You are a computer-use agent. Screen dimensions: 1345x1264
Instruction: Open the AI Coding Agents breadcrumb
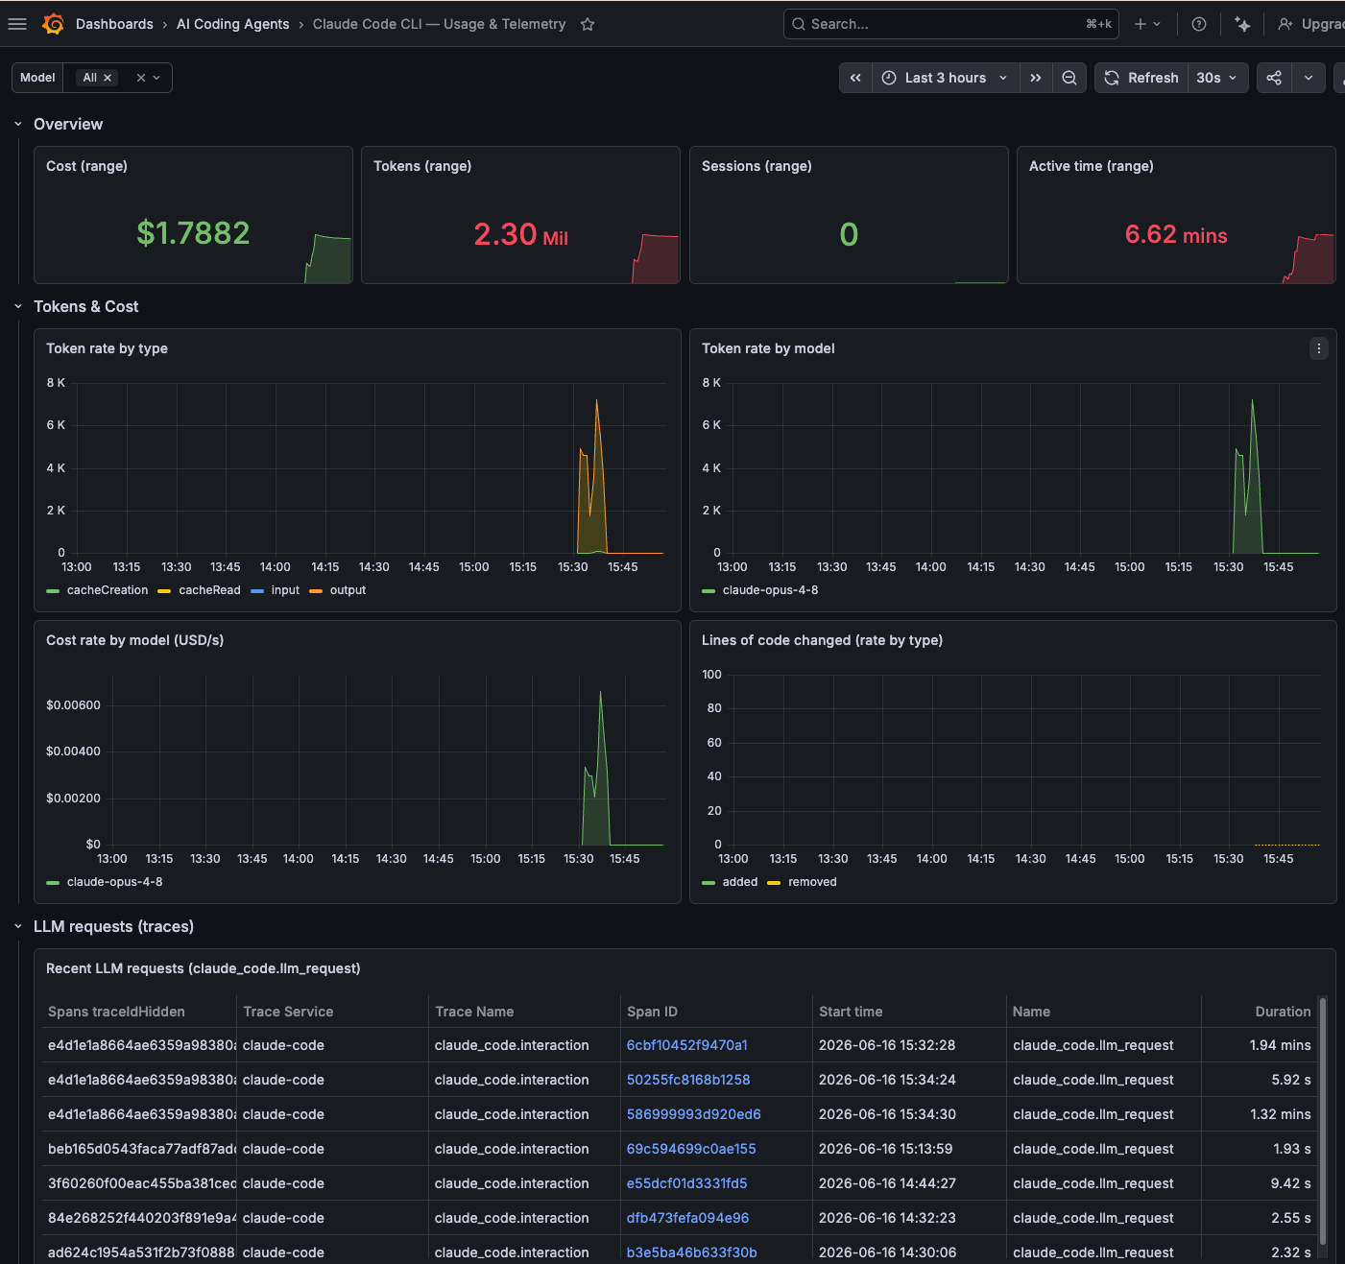pyautogui.click(x=232, y=24)
